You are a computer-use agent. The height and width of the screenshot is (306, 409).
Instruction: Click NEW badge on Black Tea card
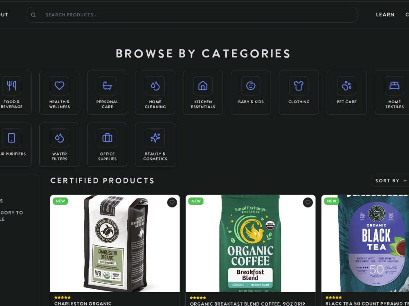332,201
